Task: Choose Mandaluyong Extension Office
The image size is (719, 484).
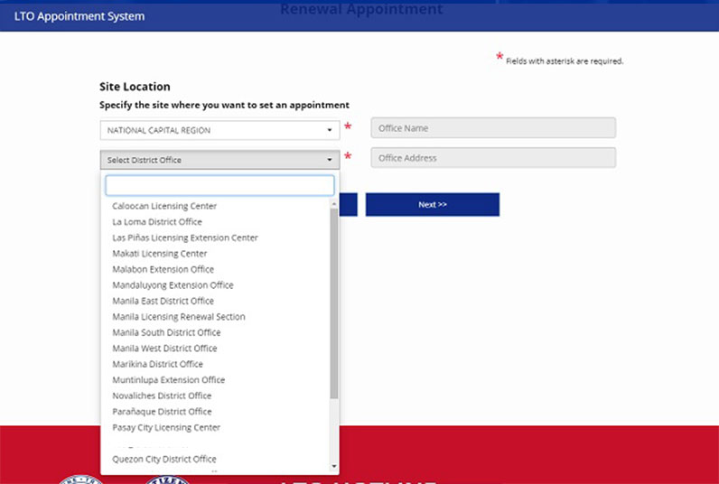Action: (173, 285)
